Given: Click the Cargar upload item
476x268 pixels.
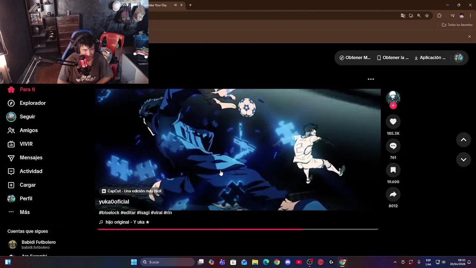Looking at the screenshot, I should click(22, 185).
